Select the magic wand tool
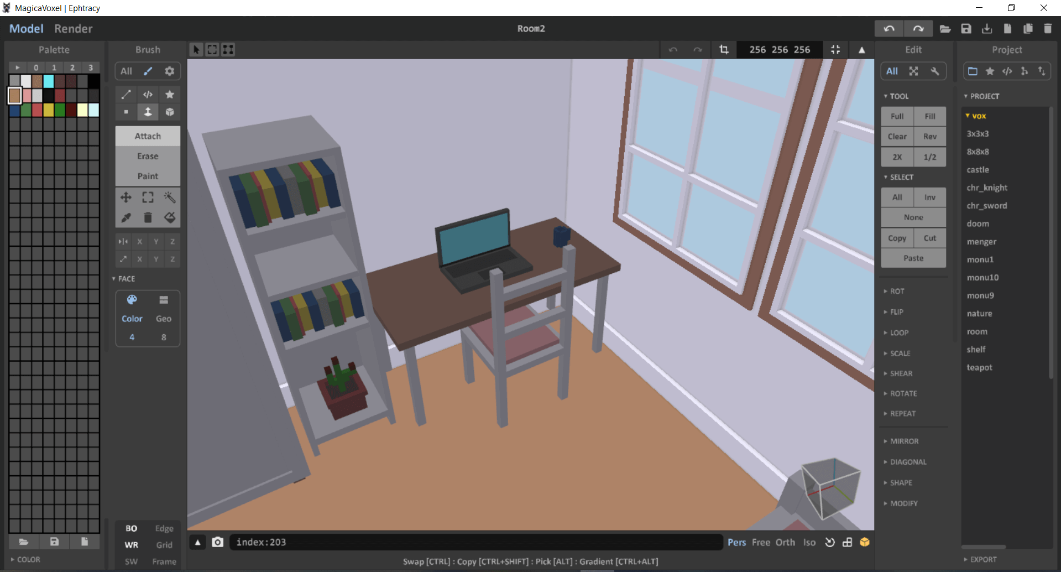This screenshot has height=572, width=1061. [x=170, y=197]
